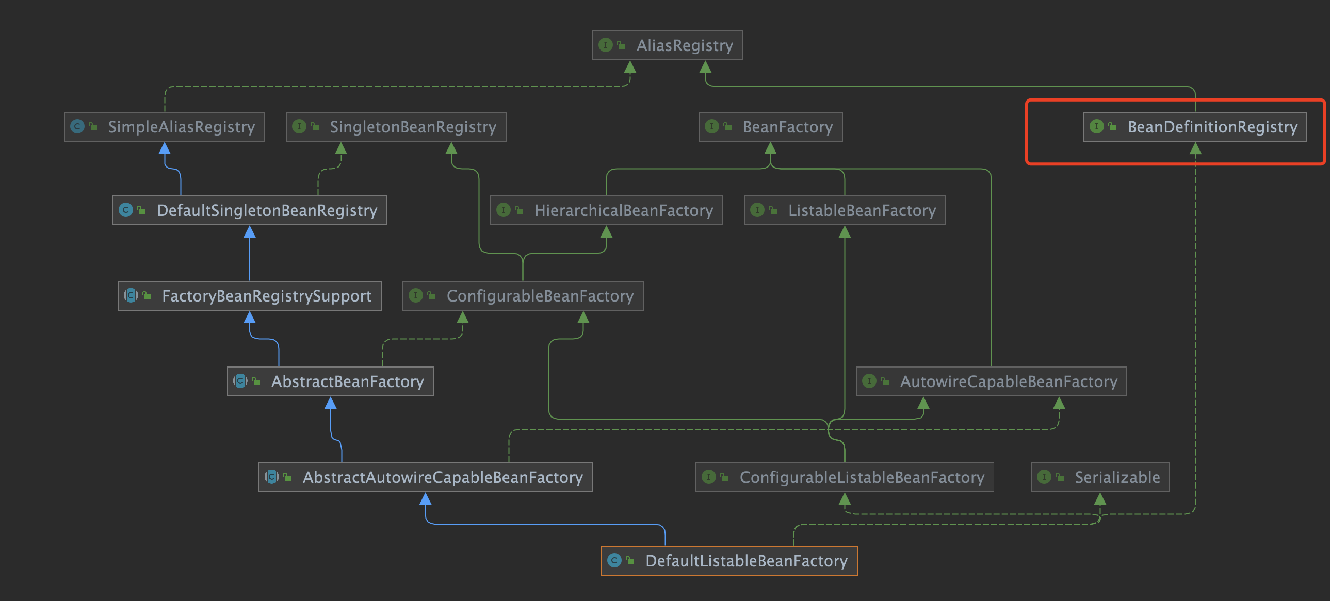The height and width of the screenshot is (601, 1330).
Task: Click the ConfigurableListableBeanFactory interface icon
Action: click(x=709, y=477)
